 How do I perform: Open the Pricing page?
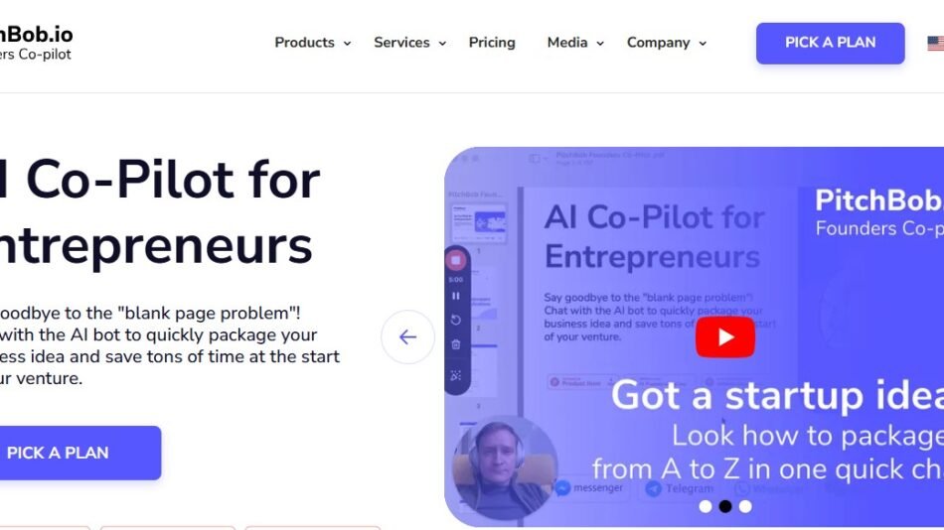492,43
